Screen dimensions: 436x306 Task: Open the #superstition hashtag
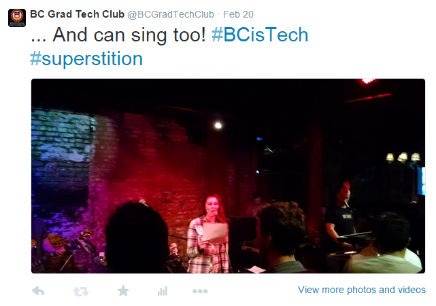pyautogui.click(x=86, y=58)
